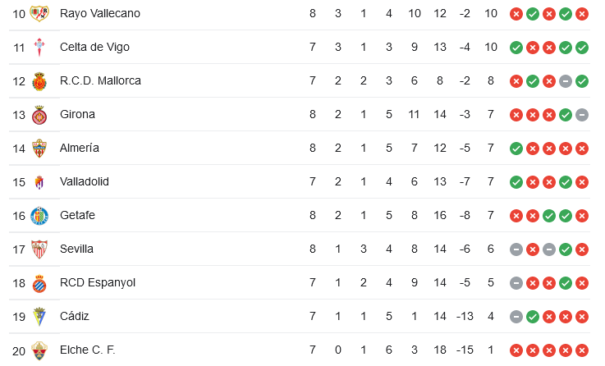Open R.C.D. Mallorca team badge

pyautogui.click(x=39, y=81)
